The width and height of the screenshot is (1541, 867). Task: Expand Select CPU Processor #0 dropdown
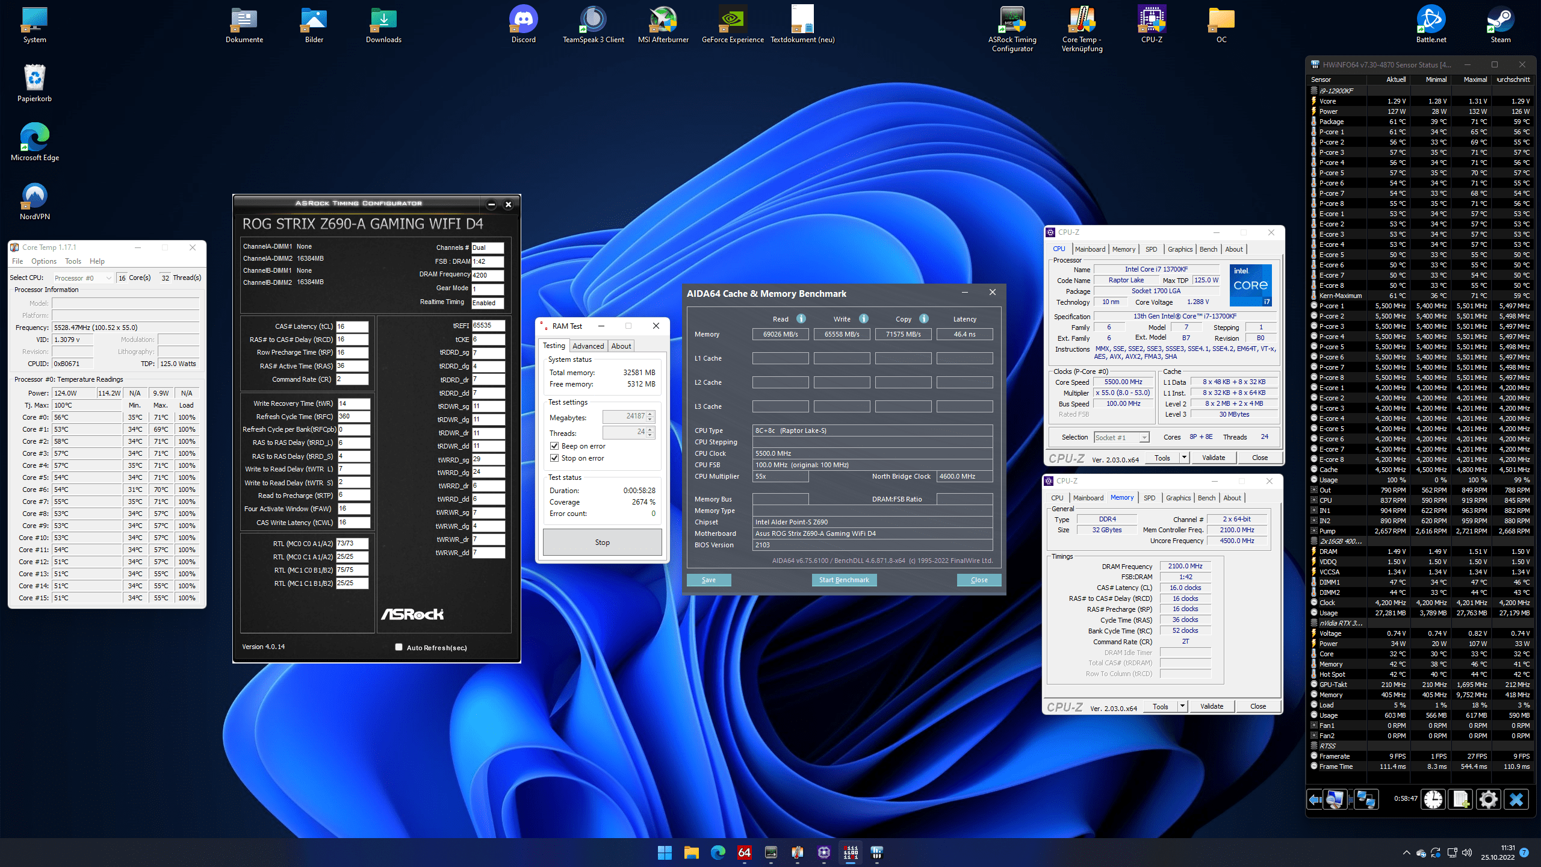108,278
